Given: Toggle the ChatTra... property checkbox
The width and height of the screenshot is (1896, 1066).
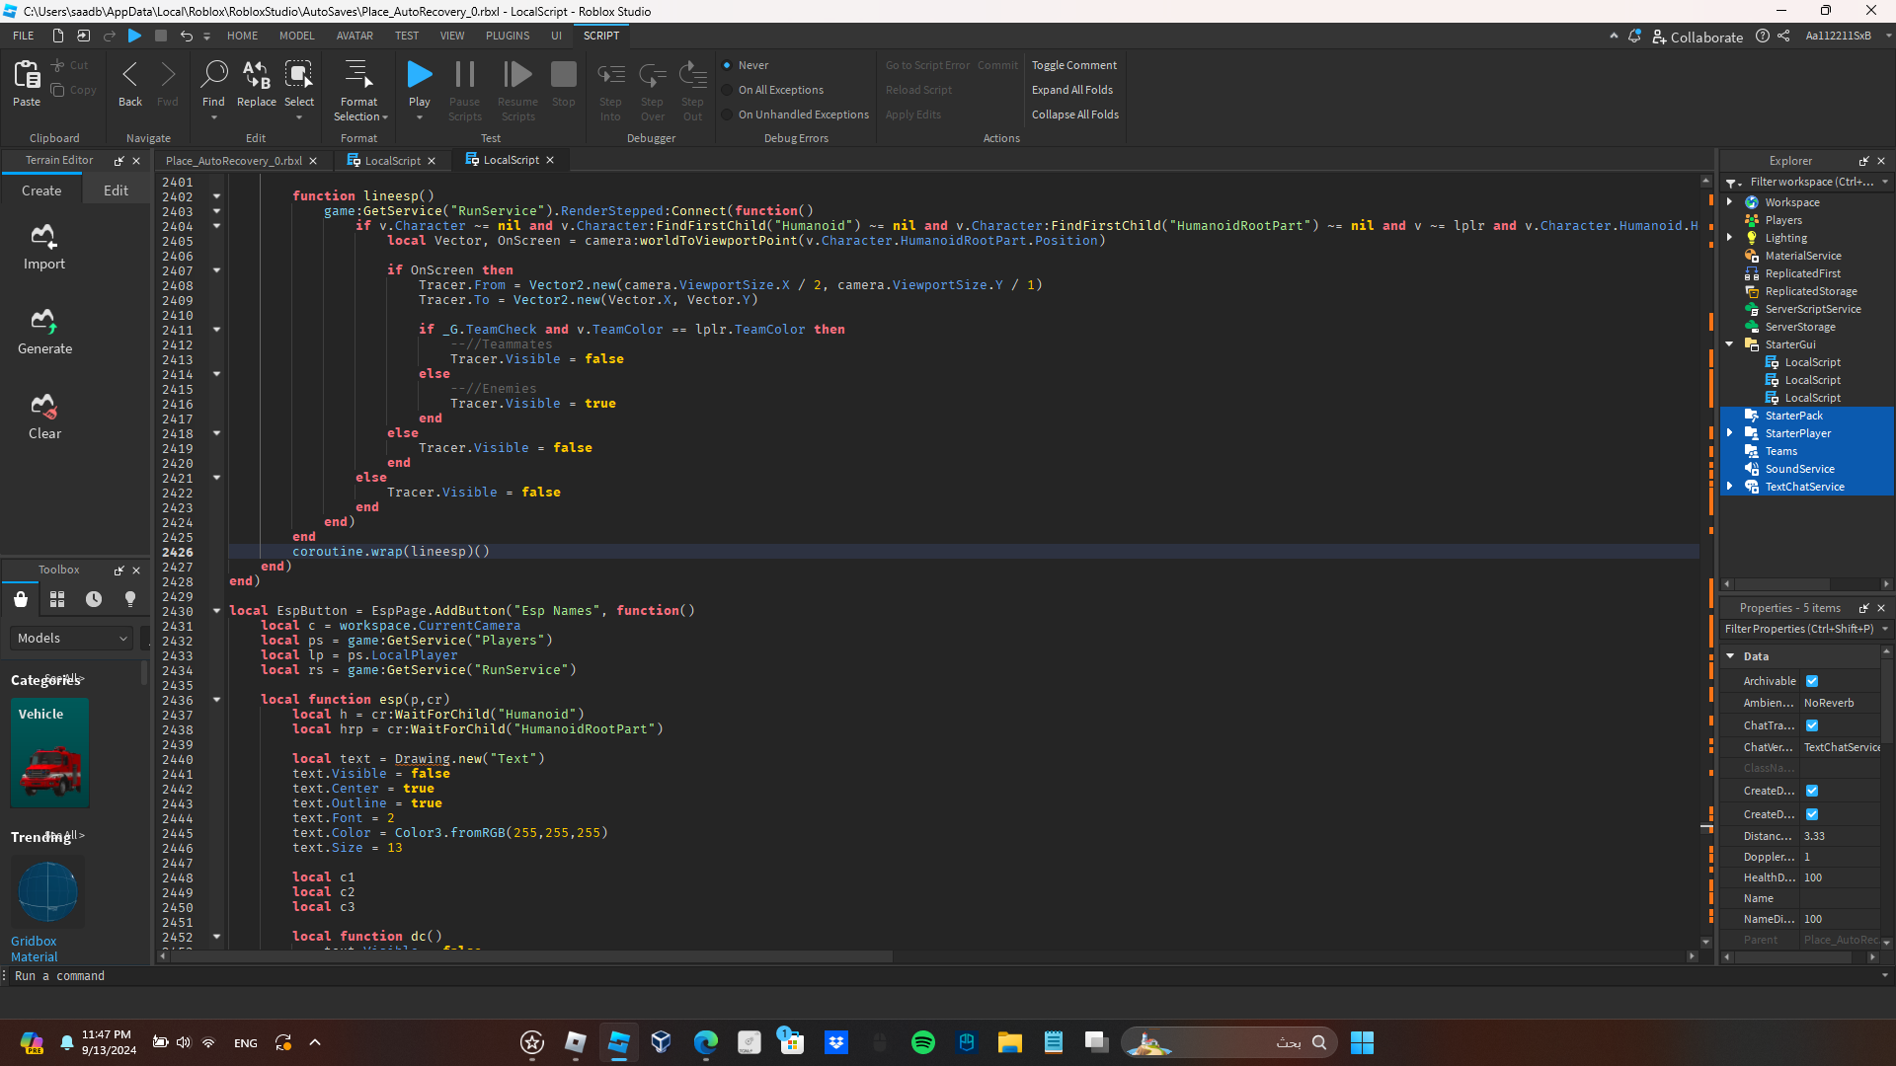Looking at the screenshot, I should (x=1812, y=725).
